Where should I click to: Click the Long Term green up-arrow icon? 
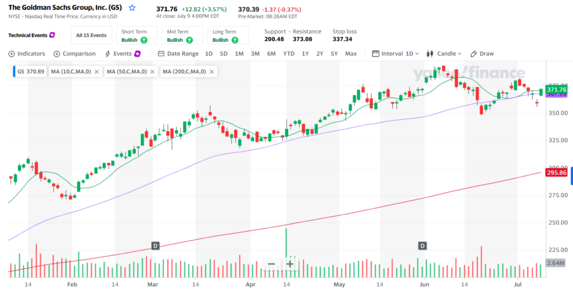tap(234, 40)
